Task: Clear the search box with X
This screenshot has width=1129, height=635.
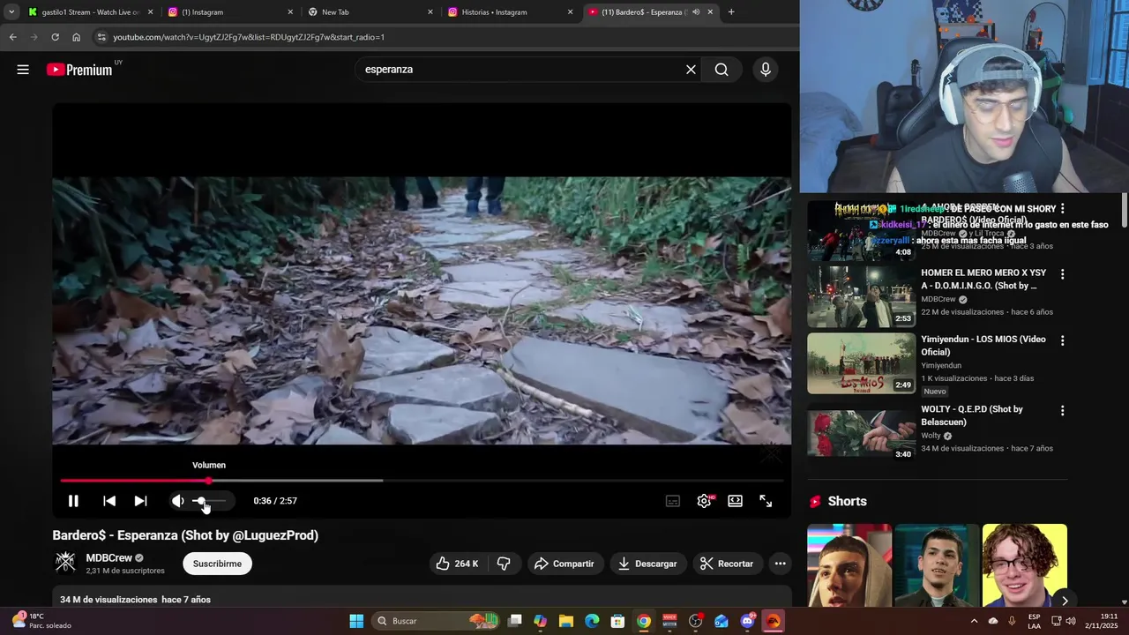Action: click(x=691, y=70)
